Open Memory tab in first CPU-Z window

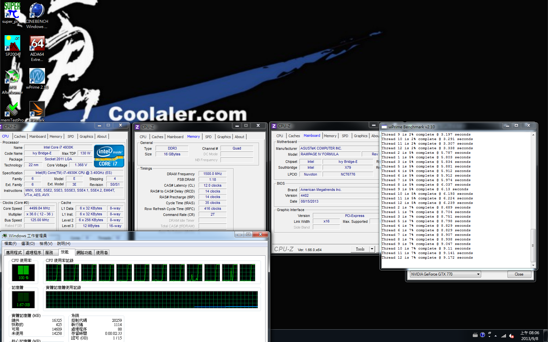click(56, 136)
